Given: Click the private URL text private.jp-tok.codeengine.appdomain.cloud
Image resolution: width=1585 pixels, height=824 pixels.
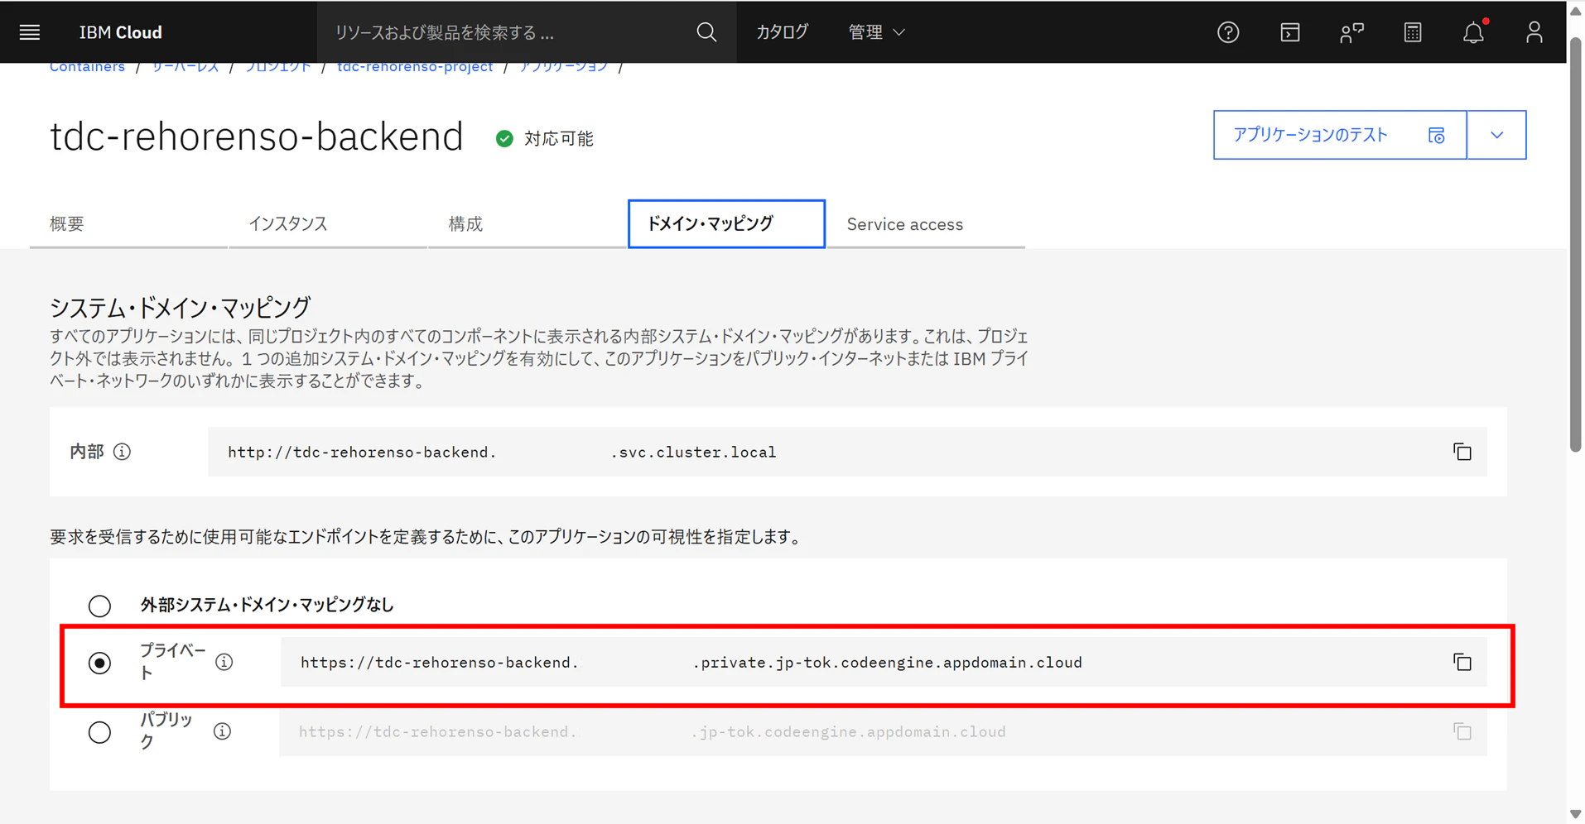Looking at the screenshot, I should [891, 662].
